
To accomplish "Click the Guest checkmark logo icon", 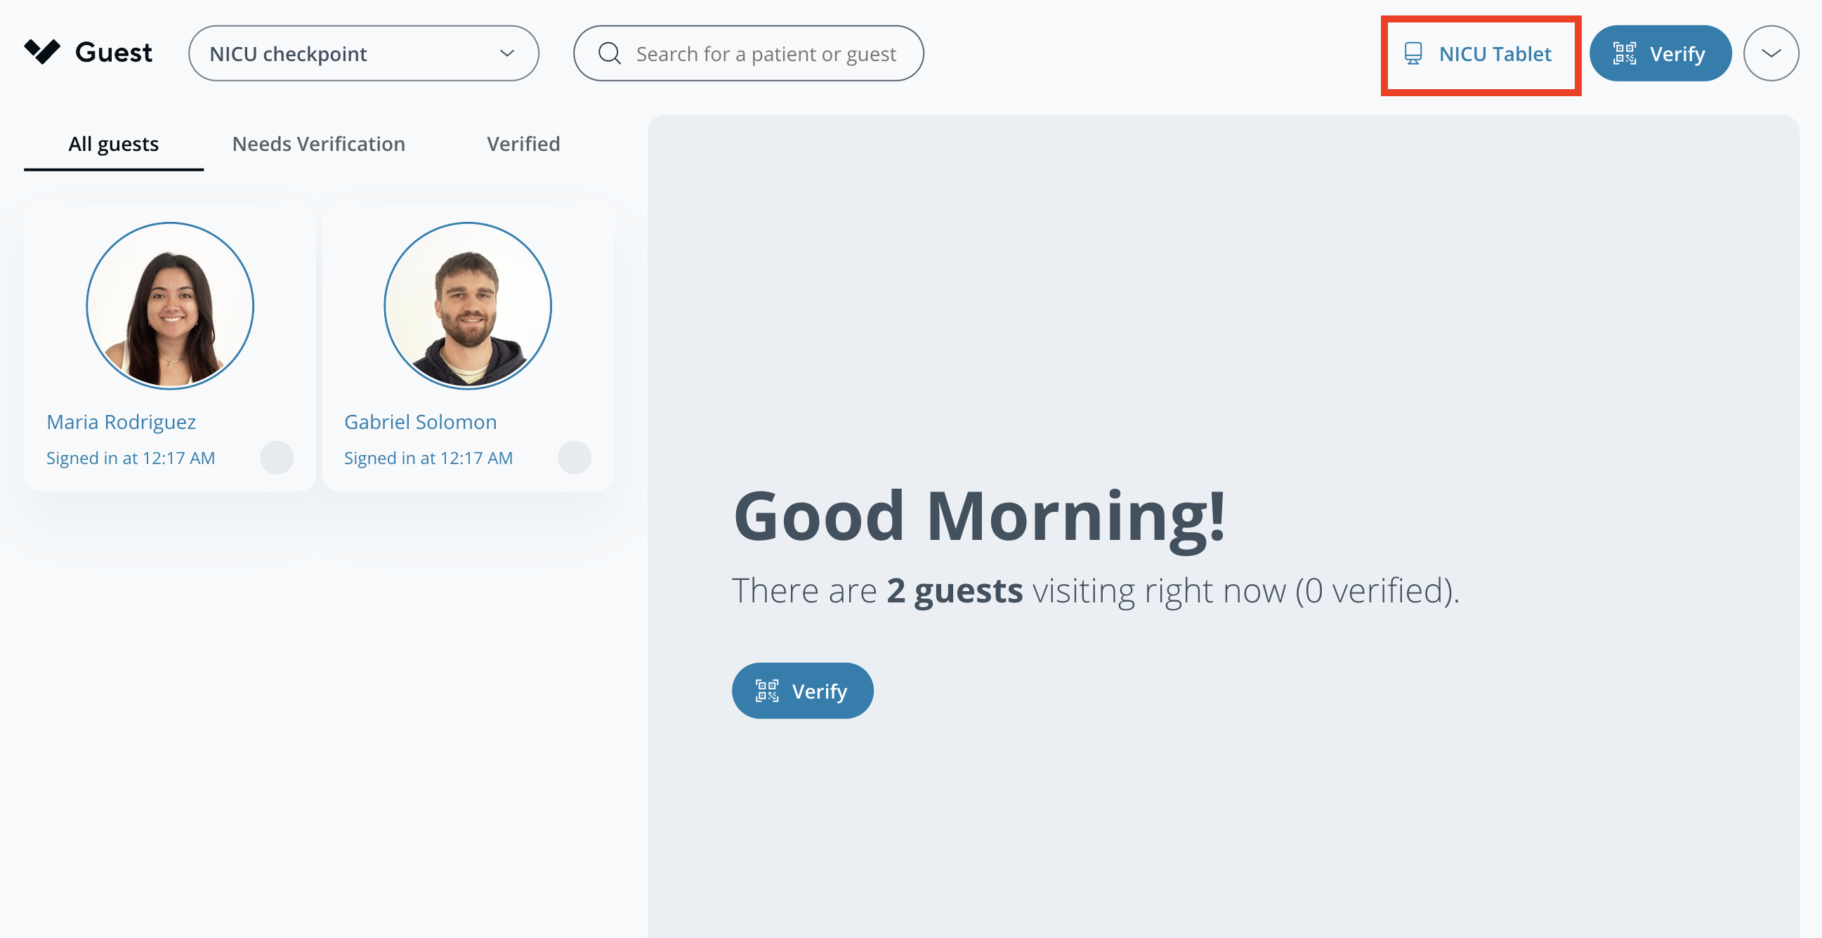I will (42, 51).
